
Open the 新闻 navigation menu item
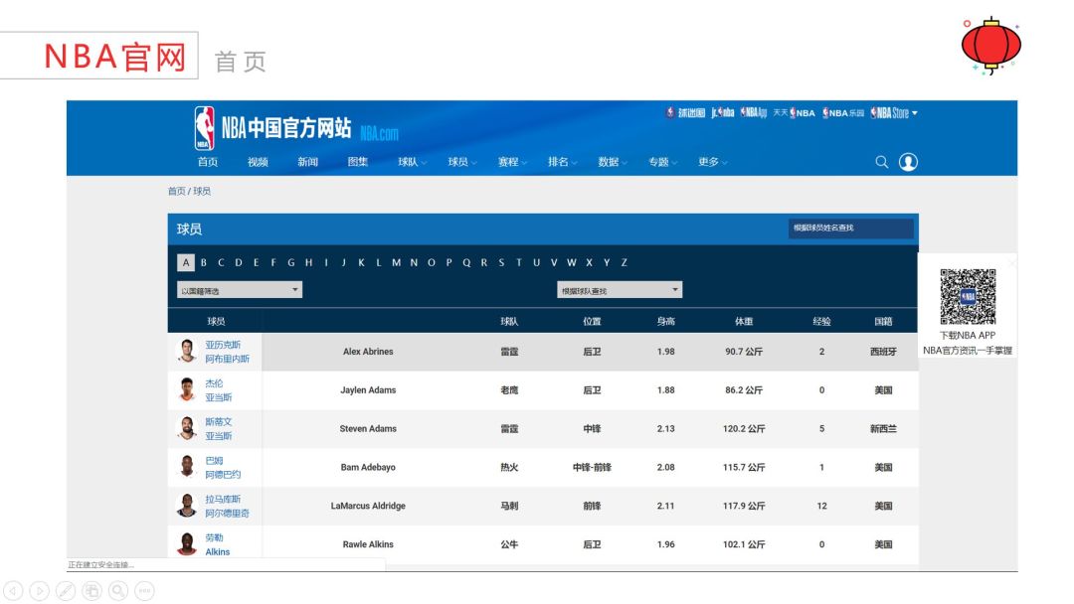coord(308,162)
